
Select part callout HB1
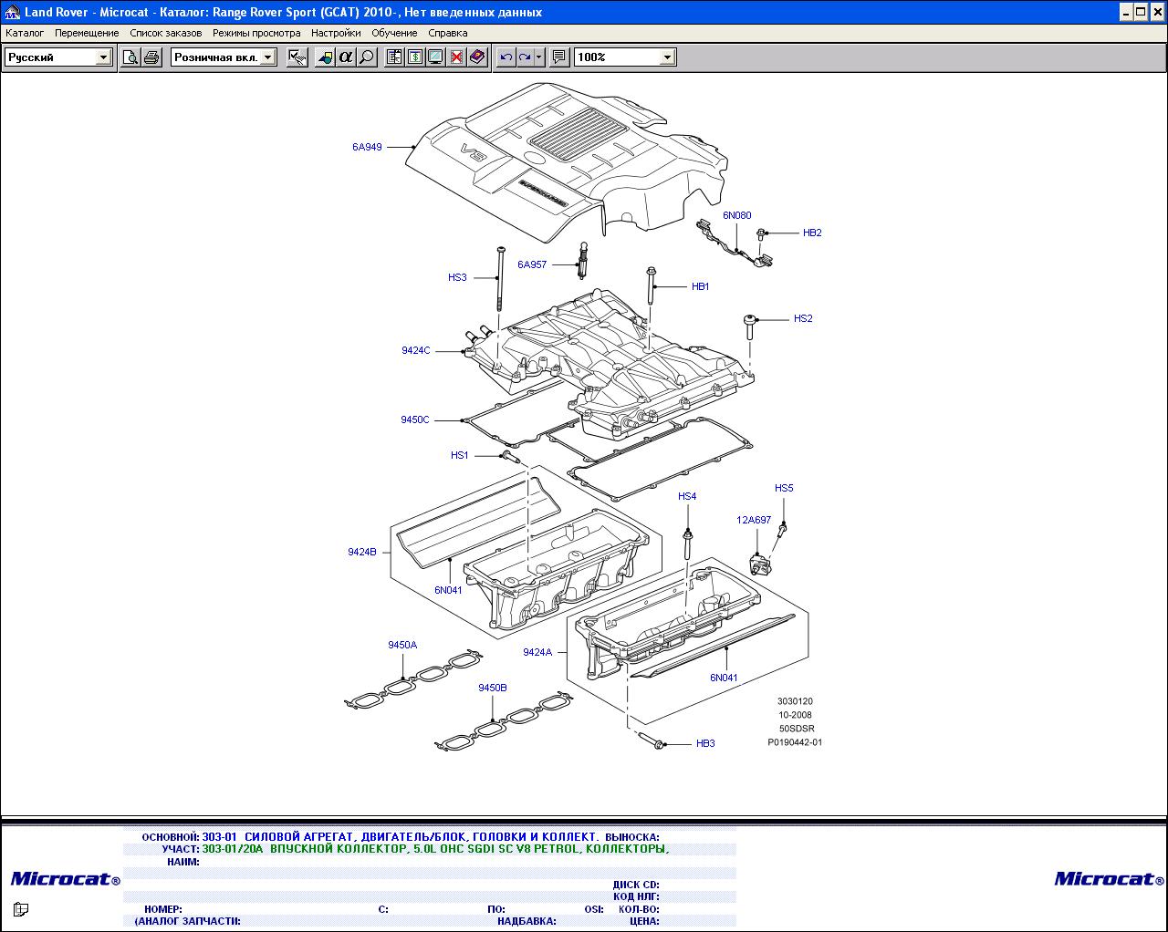700,287
